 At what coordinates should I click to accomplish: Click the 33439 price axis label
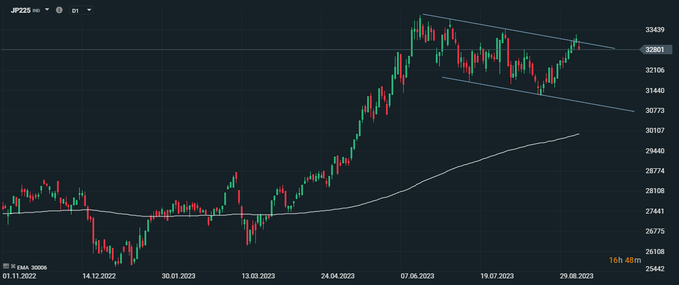pos(655,29)
